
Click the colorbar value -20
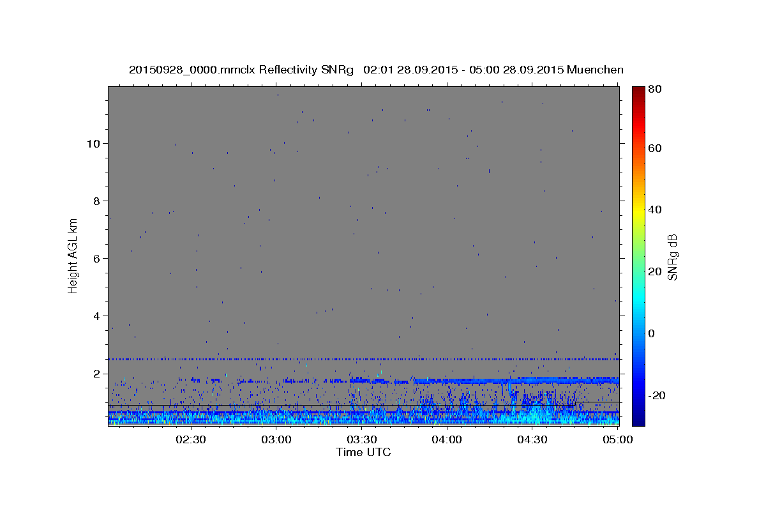point(657,395)
